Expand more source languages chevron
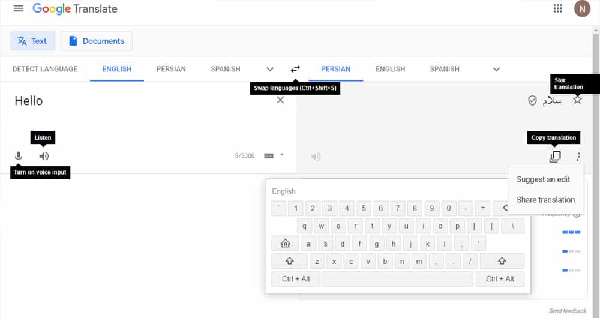Image resolution: width=600 pixels, height=318 pixels. click(270, 69)
